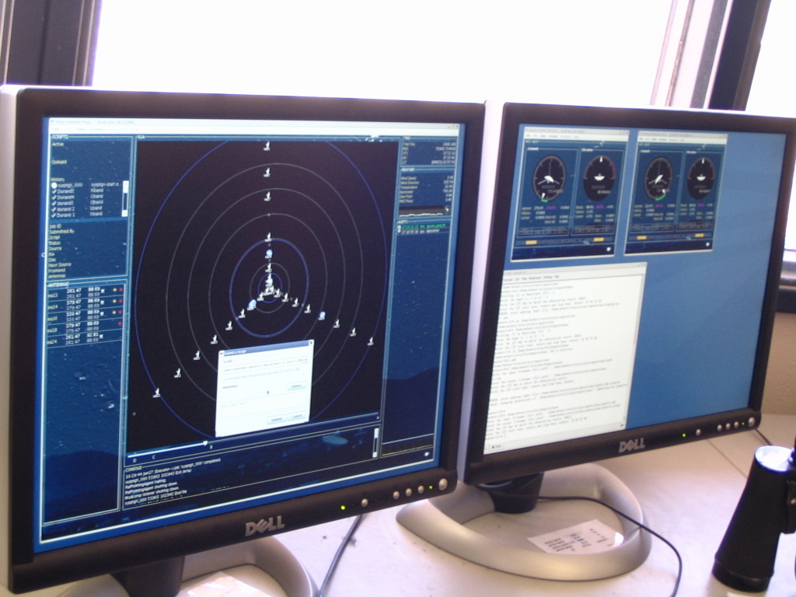Click the white circle icon beside sysptgo_000

tap(54, 185)
